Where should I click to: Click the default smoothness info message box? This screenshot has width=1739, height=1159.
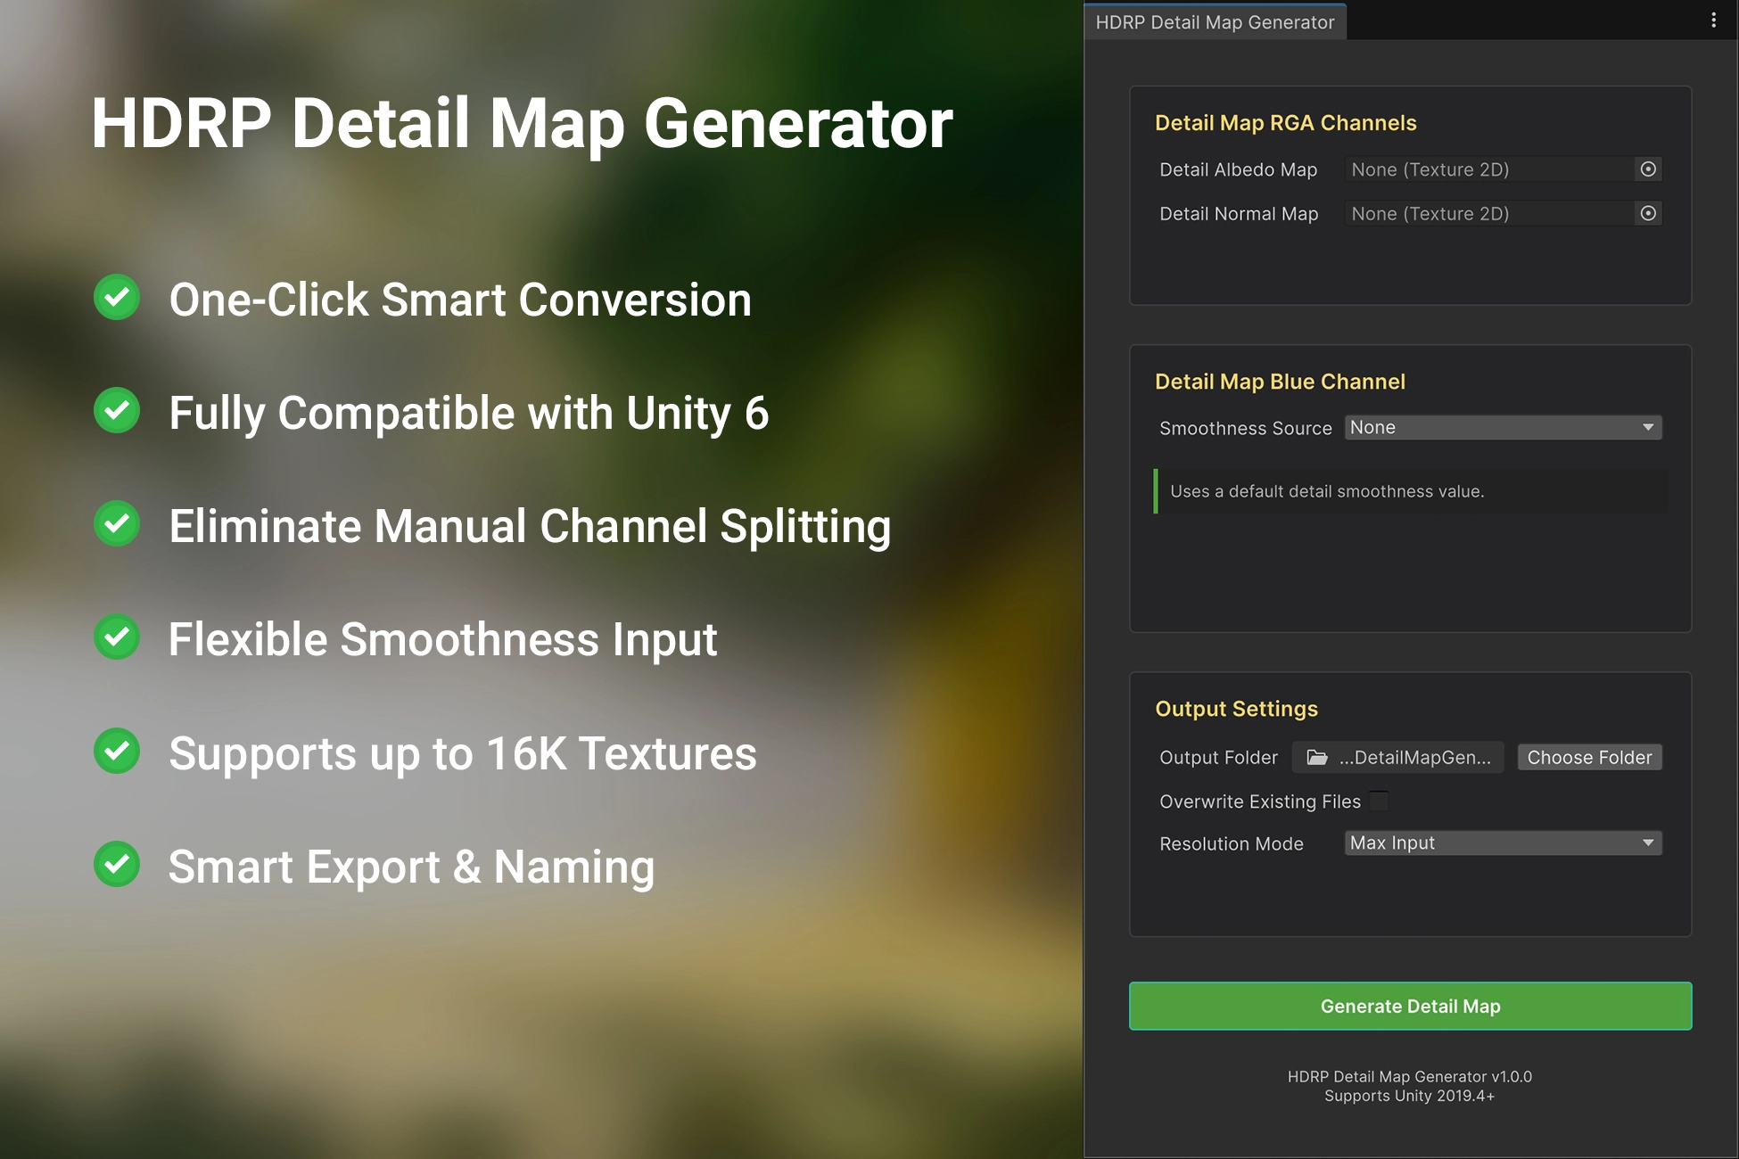coord(1410,491)
